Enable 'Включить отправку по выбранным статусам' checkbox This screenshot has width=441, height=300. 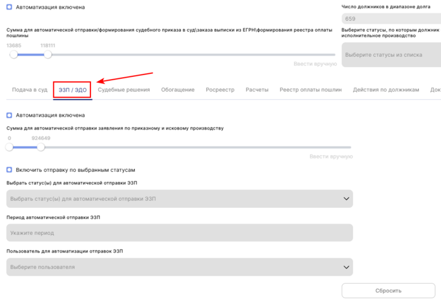(x=9, y=170)
